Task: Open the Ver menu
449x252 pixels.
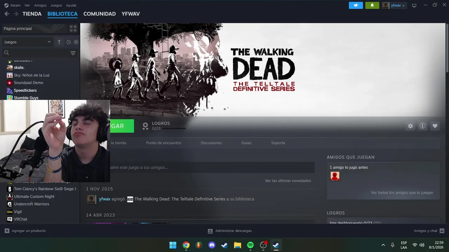Action: coord(27,5)
